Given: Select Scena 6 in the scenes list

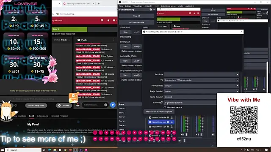Looking at the screenshot, I should pos(122,121).
